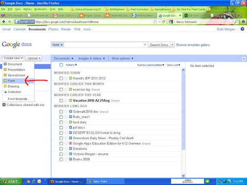
Task: Toggle the select-all checkbox near Actions
Action: click(61, 65)
